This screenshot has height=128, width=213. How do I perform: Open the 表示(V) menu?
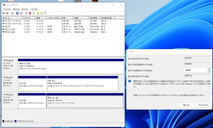(25, 9)
